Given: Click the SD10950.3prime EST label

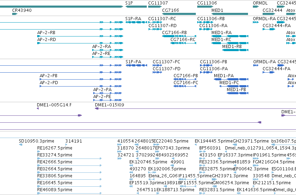Looking at the screenshot, I should tap(37, 141).
